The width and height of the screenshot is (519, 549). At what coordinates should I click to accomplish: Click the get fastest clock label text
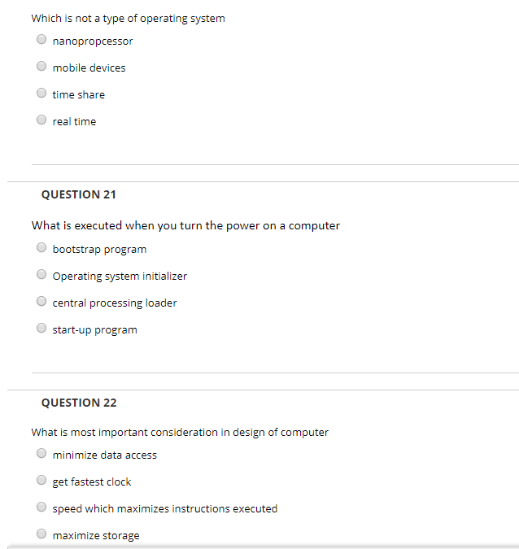pyautogui.click(x=92, y=482)
